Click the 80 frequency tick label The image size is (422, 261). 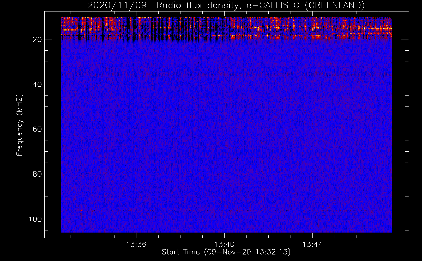point(37,174)
